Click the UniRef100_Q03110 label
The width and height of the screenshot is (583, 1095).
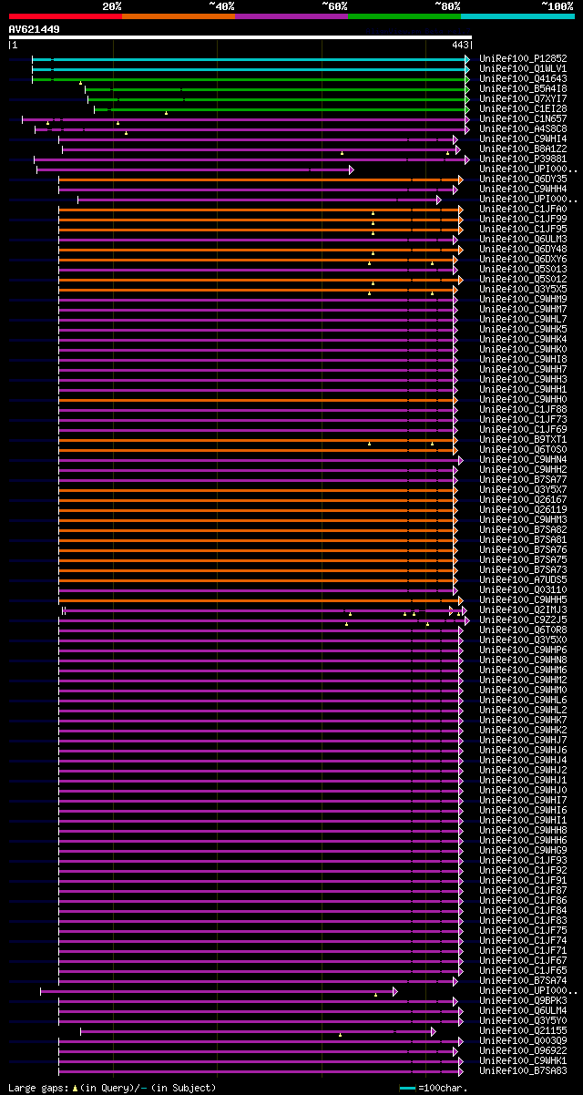click(524, 589)
